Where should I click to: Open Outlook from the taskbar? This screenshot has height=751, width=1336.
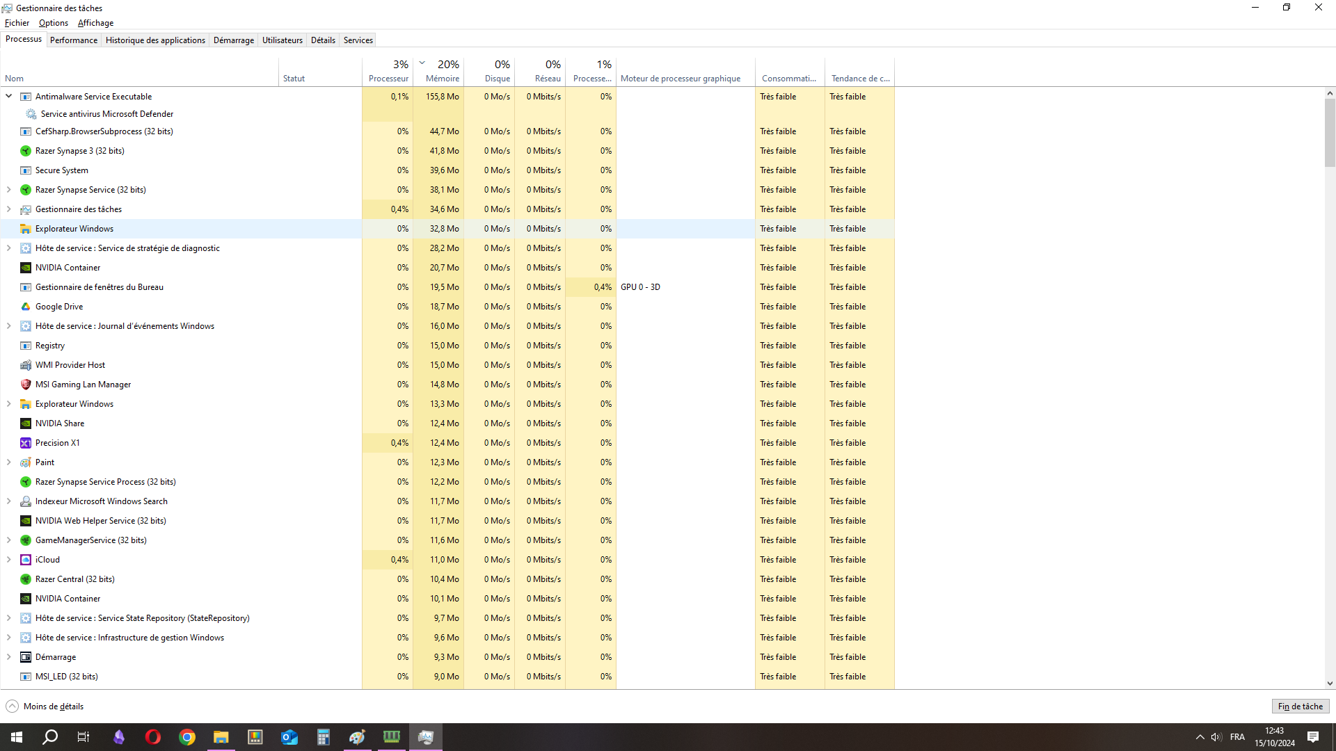coord(289,737)
